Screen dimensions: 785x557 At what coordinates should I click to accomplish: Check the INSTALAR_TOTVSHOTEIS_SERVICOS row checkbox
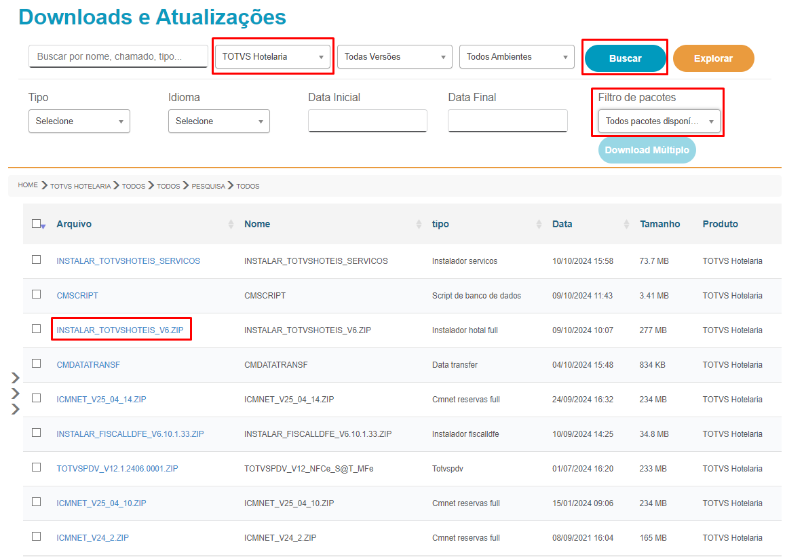point(36,260)
